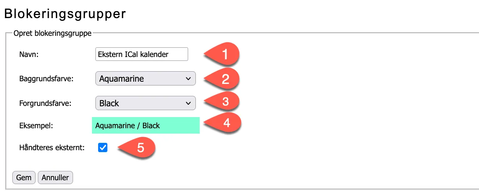Cancel with the Annuller button
Viewport: 479px width, 191px height.
pos(55,178)
